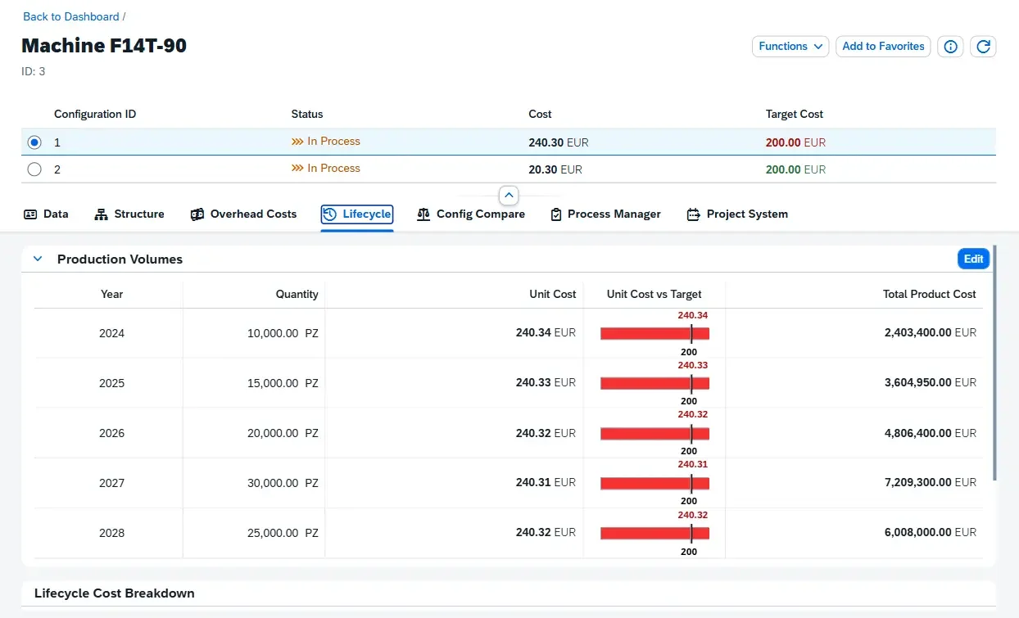The height and width of the screenshot is (618, 1019).
Task: Click the Config Compare scales icon
Action: click(x=423, y=214)
